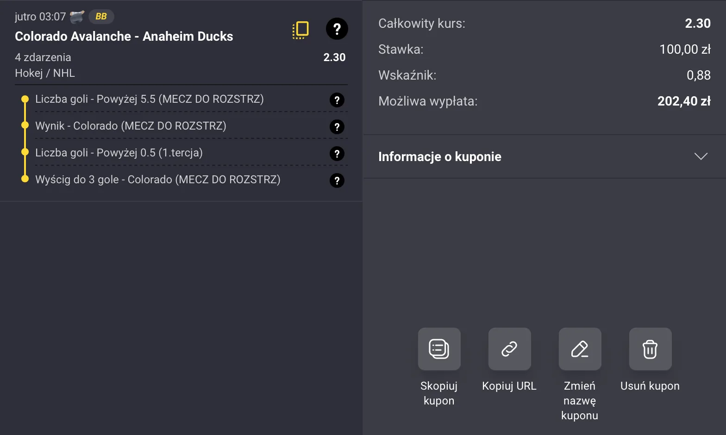Open help for Wynik Colorado selection

pyautogui.click(x=337, y=126)
